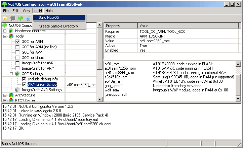Screen dimensions: 243x148
Task: Tick the ImageCraft for ARM checkbox
Action: [x=17, y=68]
